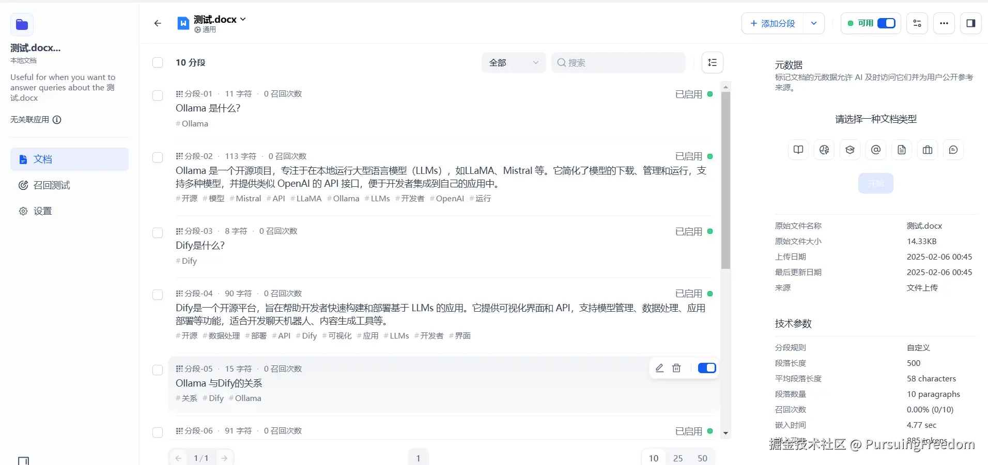Select the business briefcase type icon
This screenshot has width=988, height=465.
pyautogui.click(x=928, y=150)
